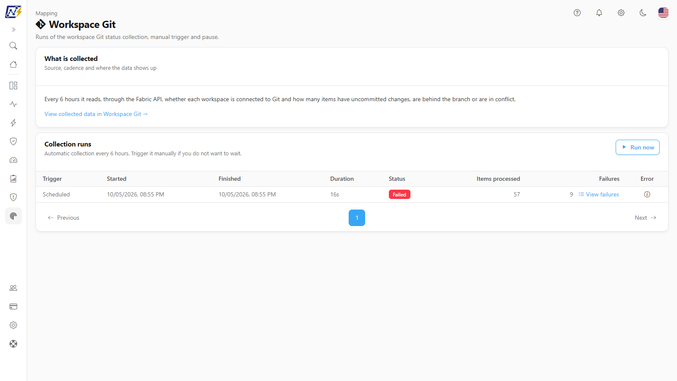Screen dimensions: 677x381
Task: Click the Failures column header
Action: [x=609, y=179]
